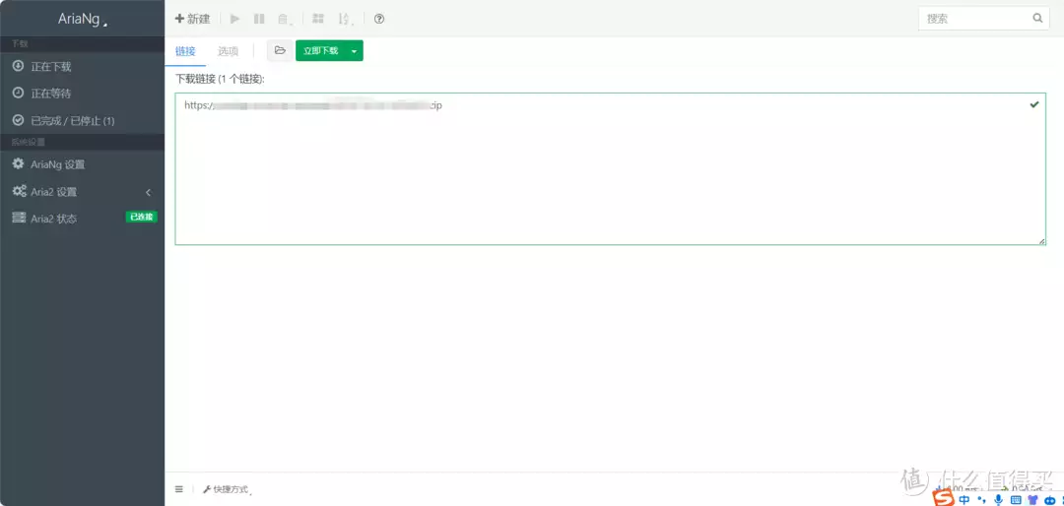Click the IME soft keyboard icon
1064x506 pixels.
1016,500
